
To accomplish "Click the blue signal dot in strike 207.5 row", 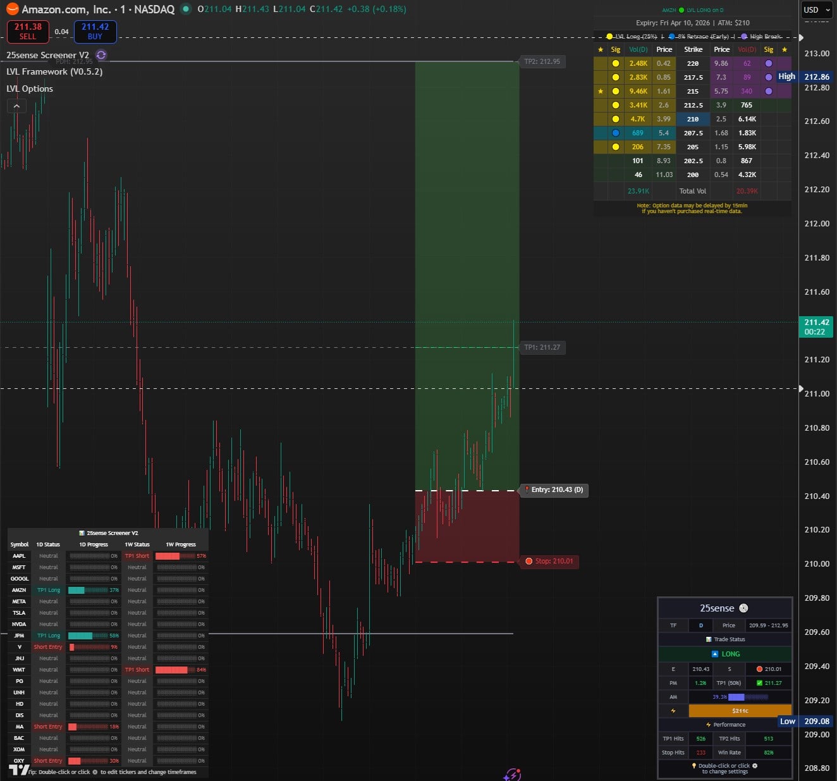I will (616, 133).
